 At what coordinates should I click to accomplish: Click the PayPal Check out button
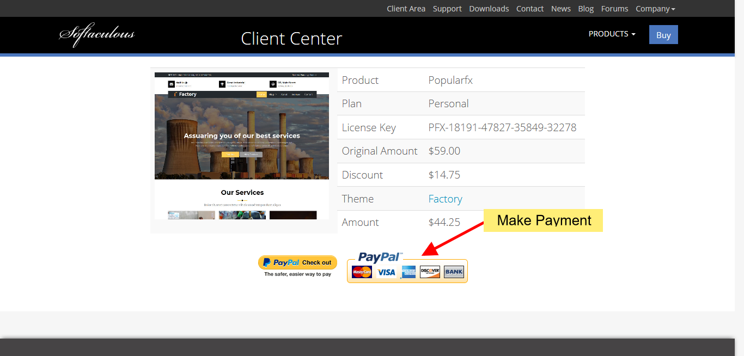pyautogui.click(x=297, y=262)
